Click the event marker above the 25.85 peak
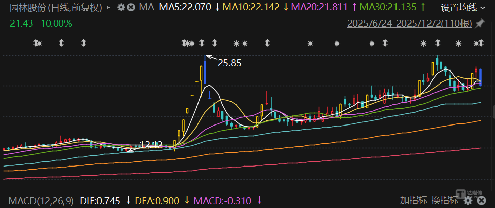This screenshot has width=495, height=208. coord(201,44)
